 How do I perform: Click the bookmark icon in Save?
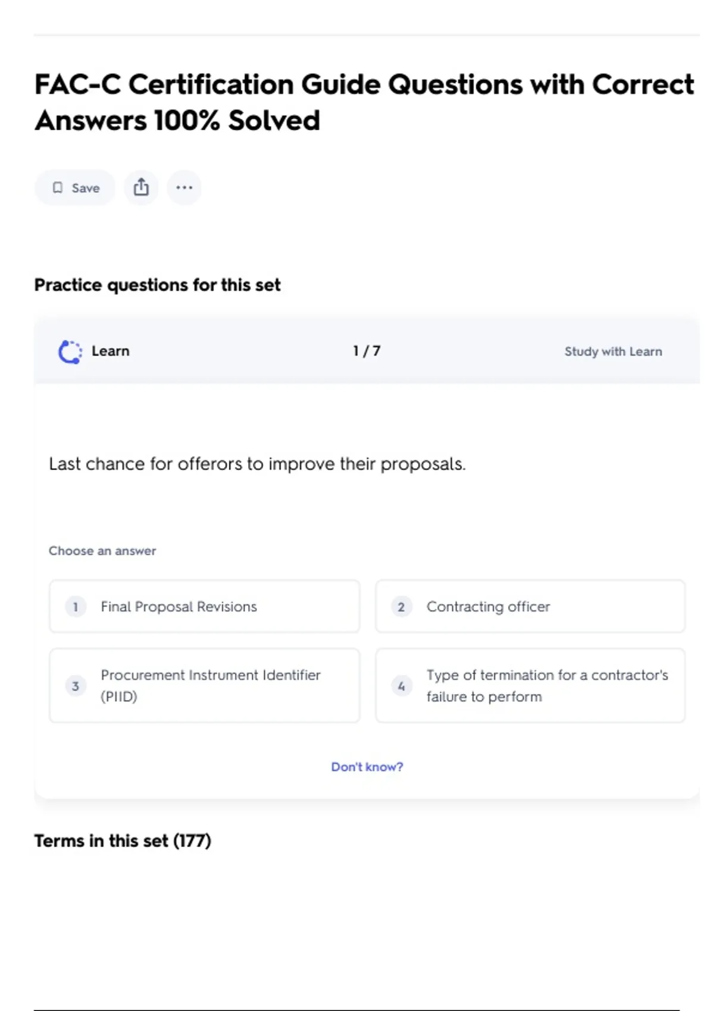coord(58,188)
